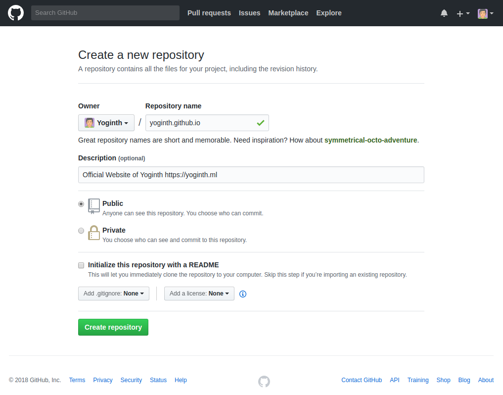Expand the Add .gitignore dropdown
503x395 pixels.
pyautogui.click(x=114, y=294)
